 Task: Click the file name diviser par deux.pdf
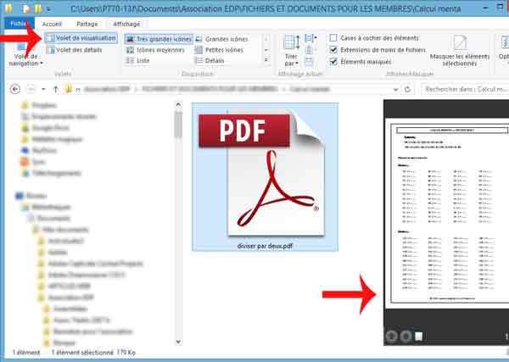click(265, 246)
